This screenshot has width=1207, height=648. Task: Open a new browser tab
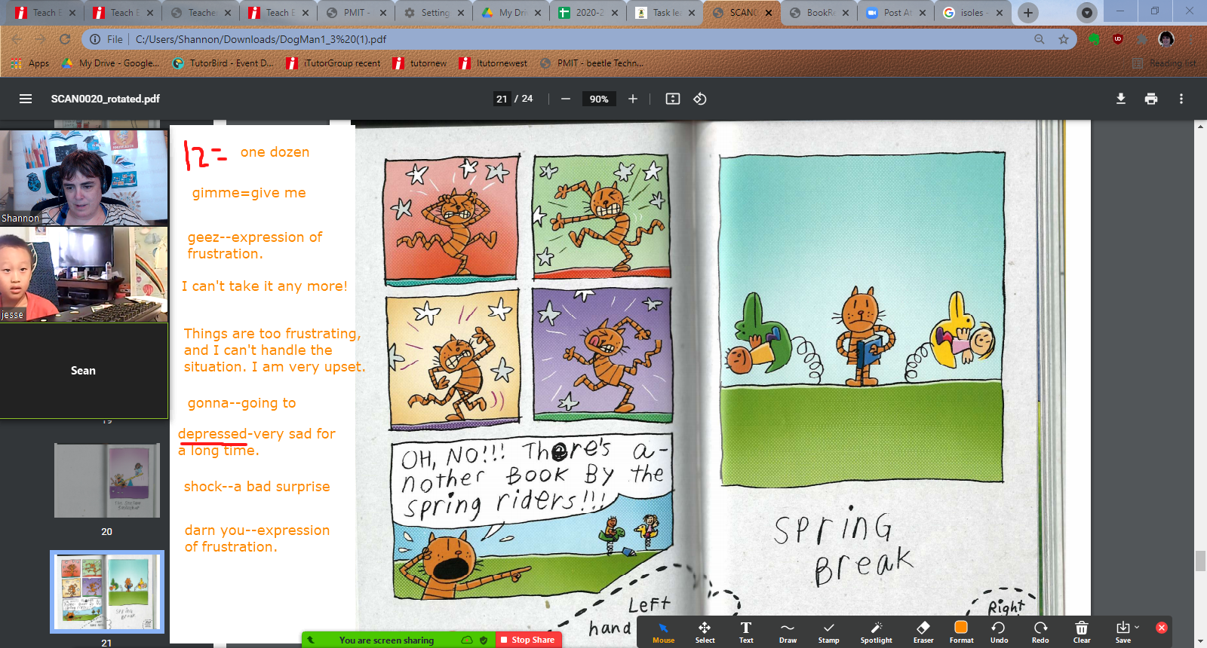(x=1027, y=13)
